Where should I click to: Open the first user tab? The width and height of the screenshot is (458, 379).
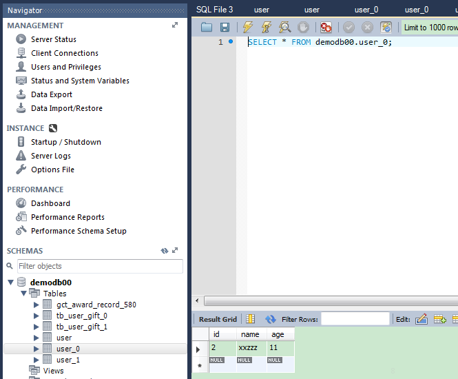coord(262,10)
